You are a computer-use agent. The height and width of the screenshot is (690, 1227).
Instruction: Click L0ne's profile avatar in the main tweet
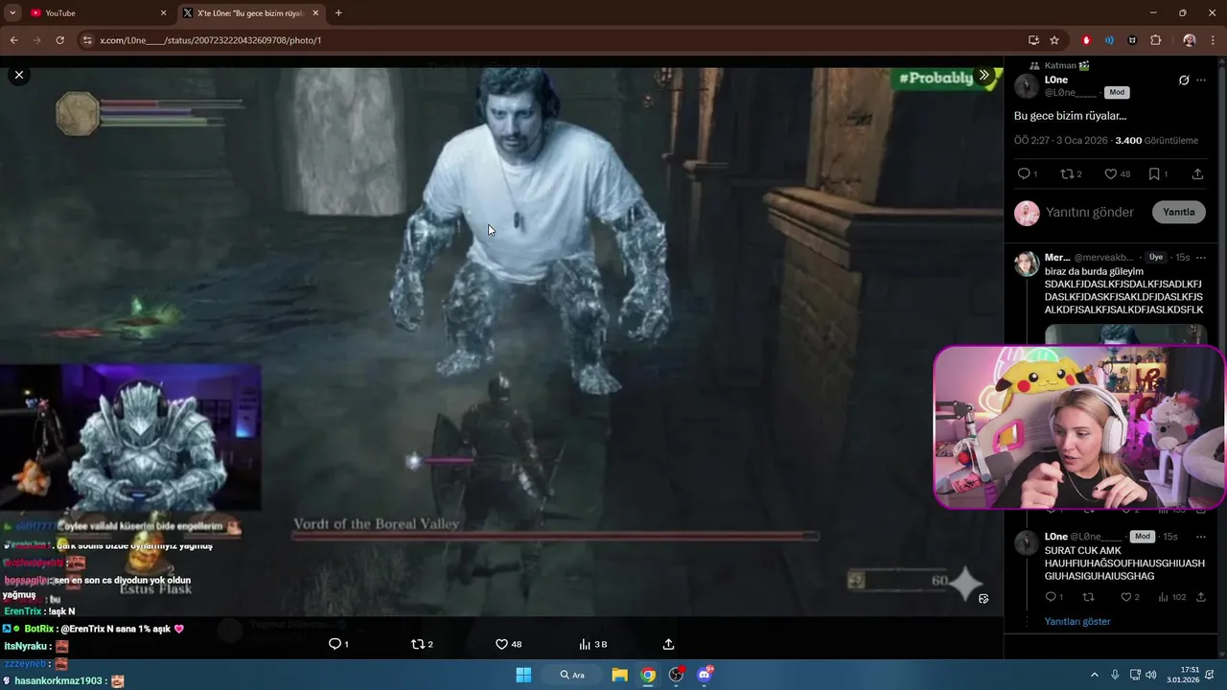point(1027,86)
